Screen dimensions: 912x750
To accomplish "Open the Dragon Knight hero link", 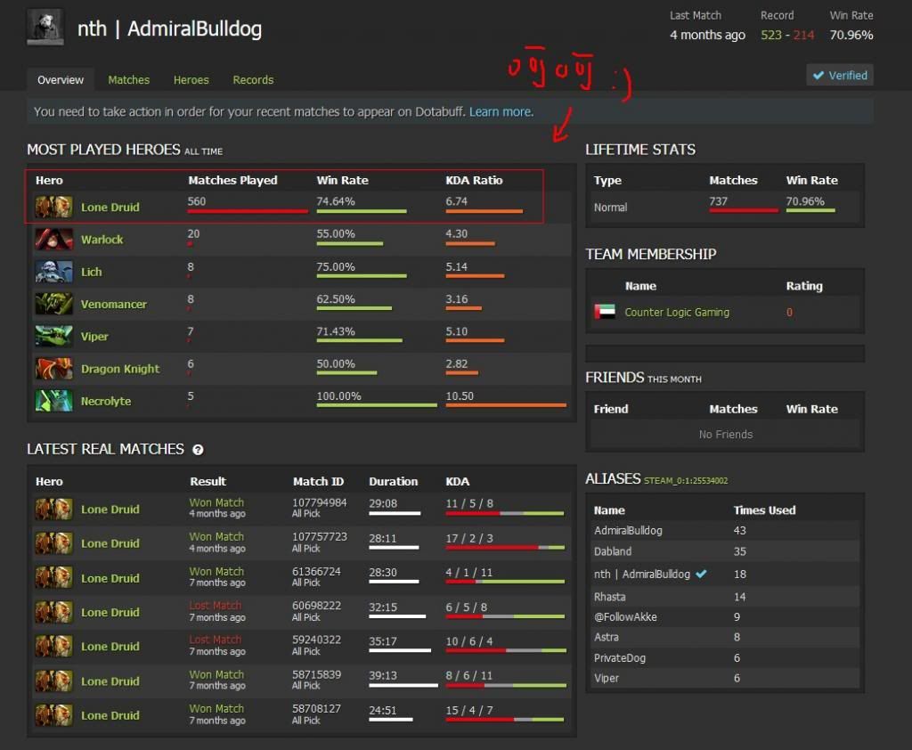I will tap(120, 368).
